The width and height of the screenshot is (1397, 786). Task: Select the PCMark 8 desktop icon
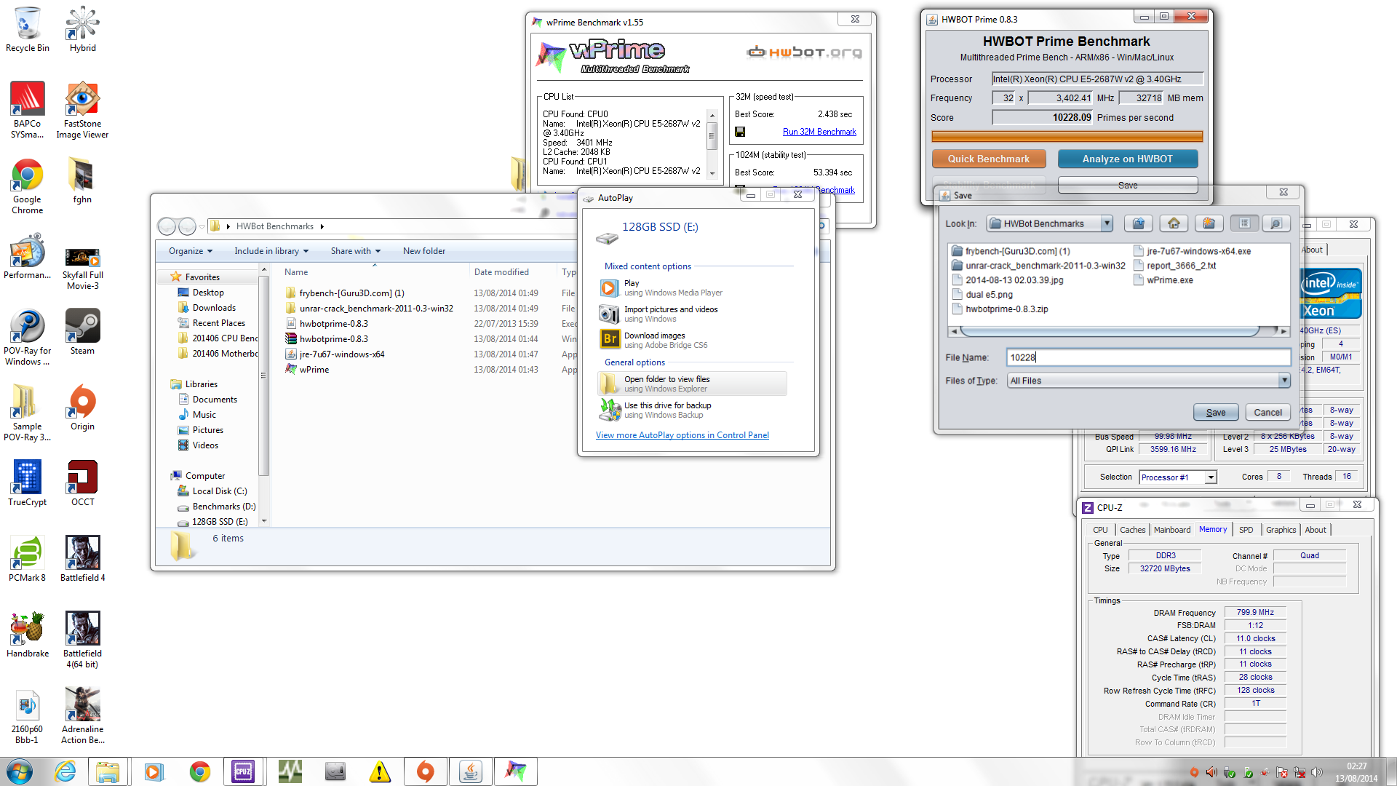coord(28,559)
